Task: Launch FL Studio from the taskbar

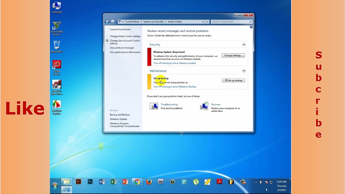Action: (231, 182)
